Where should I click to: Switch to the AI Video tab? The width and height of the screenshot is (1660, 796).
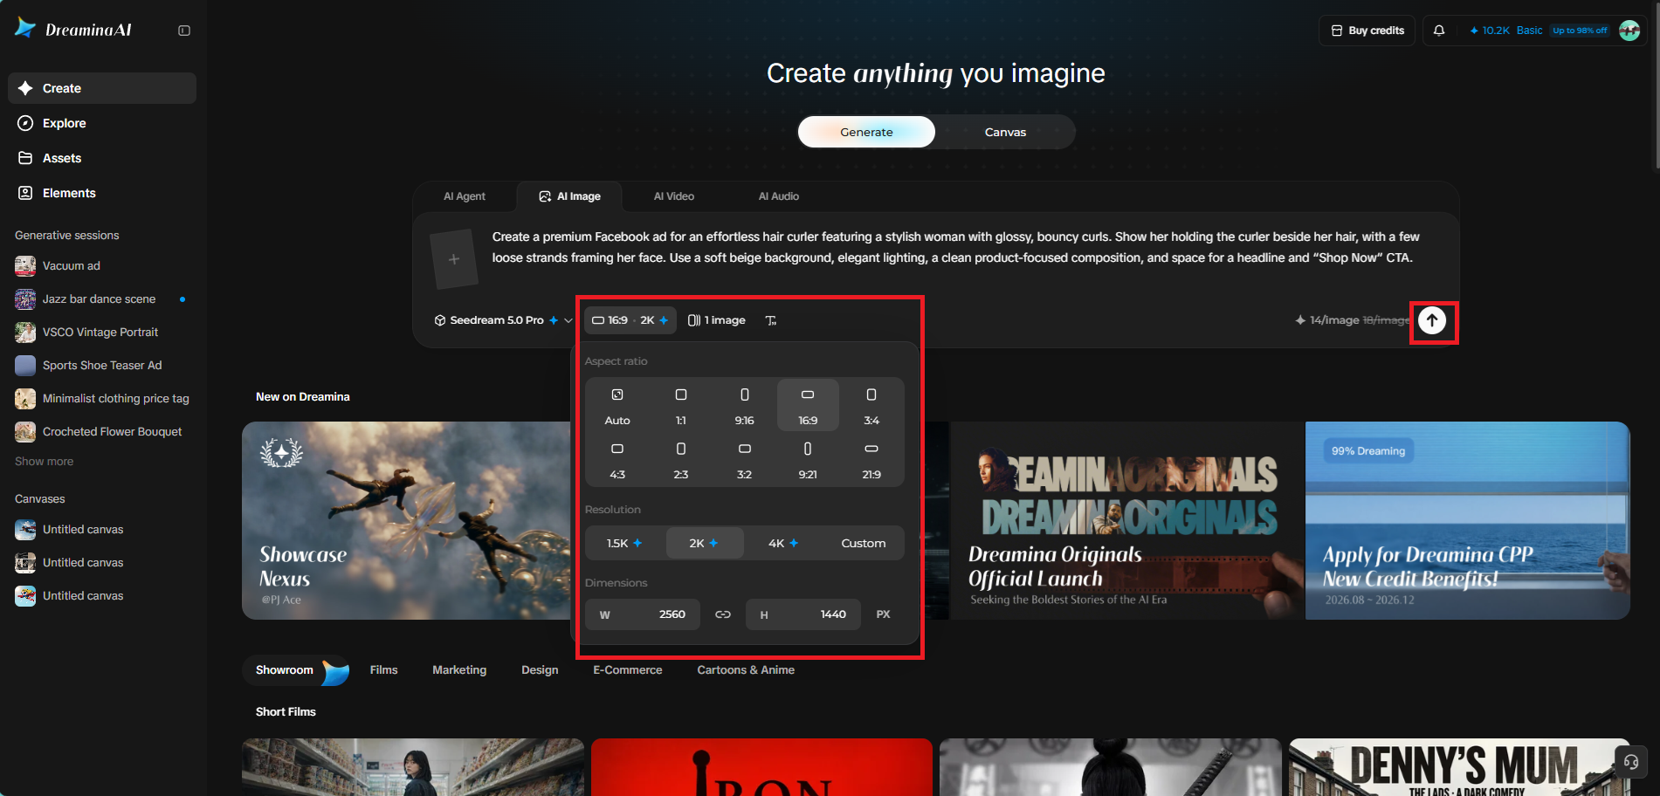click(x=674, y=196)
